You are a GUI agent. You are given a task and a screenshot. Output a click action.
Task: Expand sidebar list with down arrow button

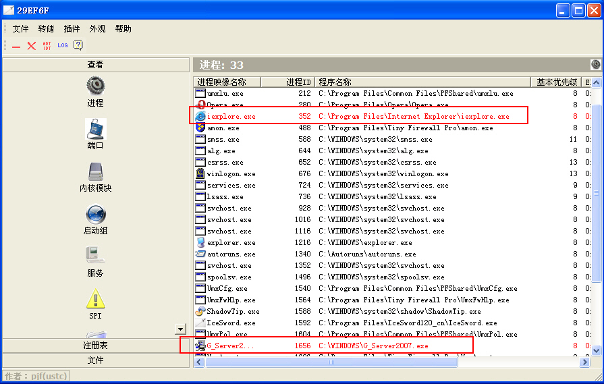coord(180,329)
